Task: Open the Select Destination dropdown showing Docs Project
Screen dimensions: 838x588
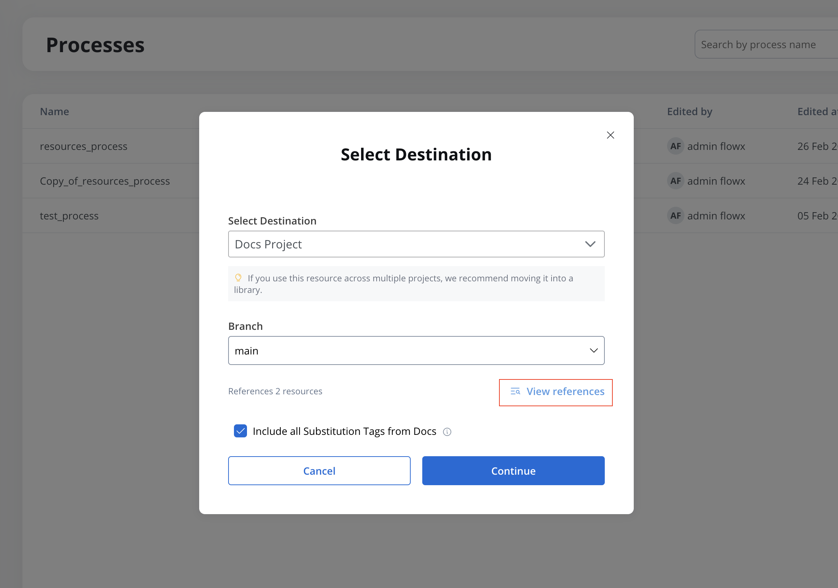Action: 416,244
